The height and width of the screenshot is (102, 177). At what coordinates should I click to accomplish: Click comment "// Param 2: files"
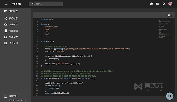click(68, 76)
